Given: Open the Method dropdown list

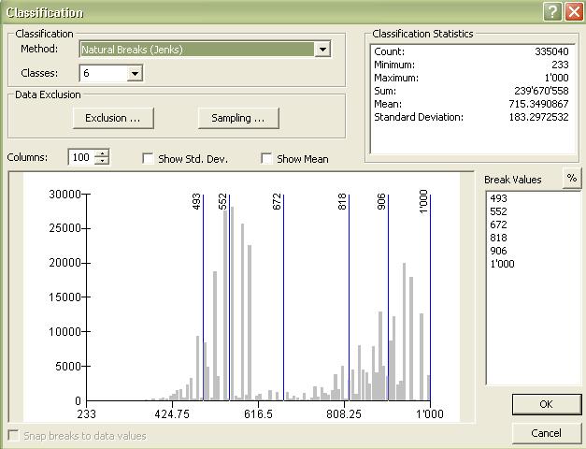Looking at the screenshot, I should tap(322, 49).
